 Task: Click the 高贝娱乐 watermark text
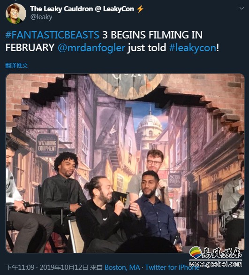(x=222, y=253)
